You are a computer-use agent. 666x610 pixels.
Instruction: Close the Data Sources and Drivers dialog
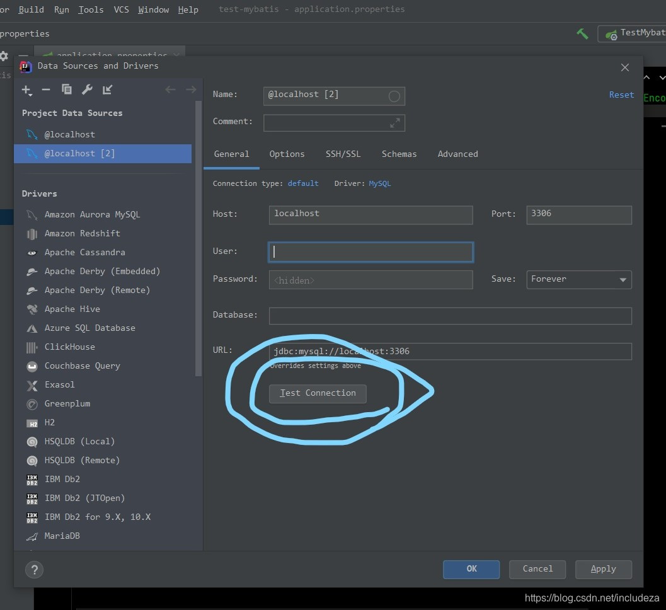click(x=625, y=67)
